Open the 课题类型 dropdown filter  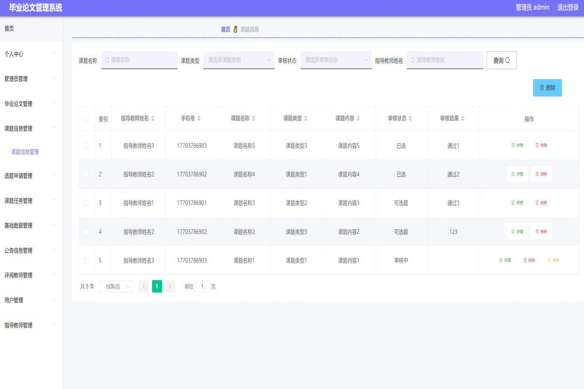tap(238, 60)
